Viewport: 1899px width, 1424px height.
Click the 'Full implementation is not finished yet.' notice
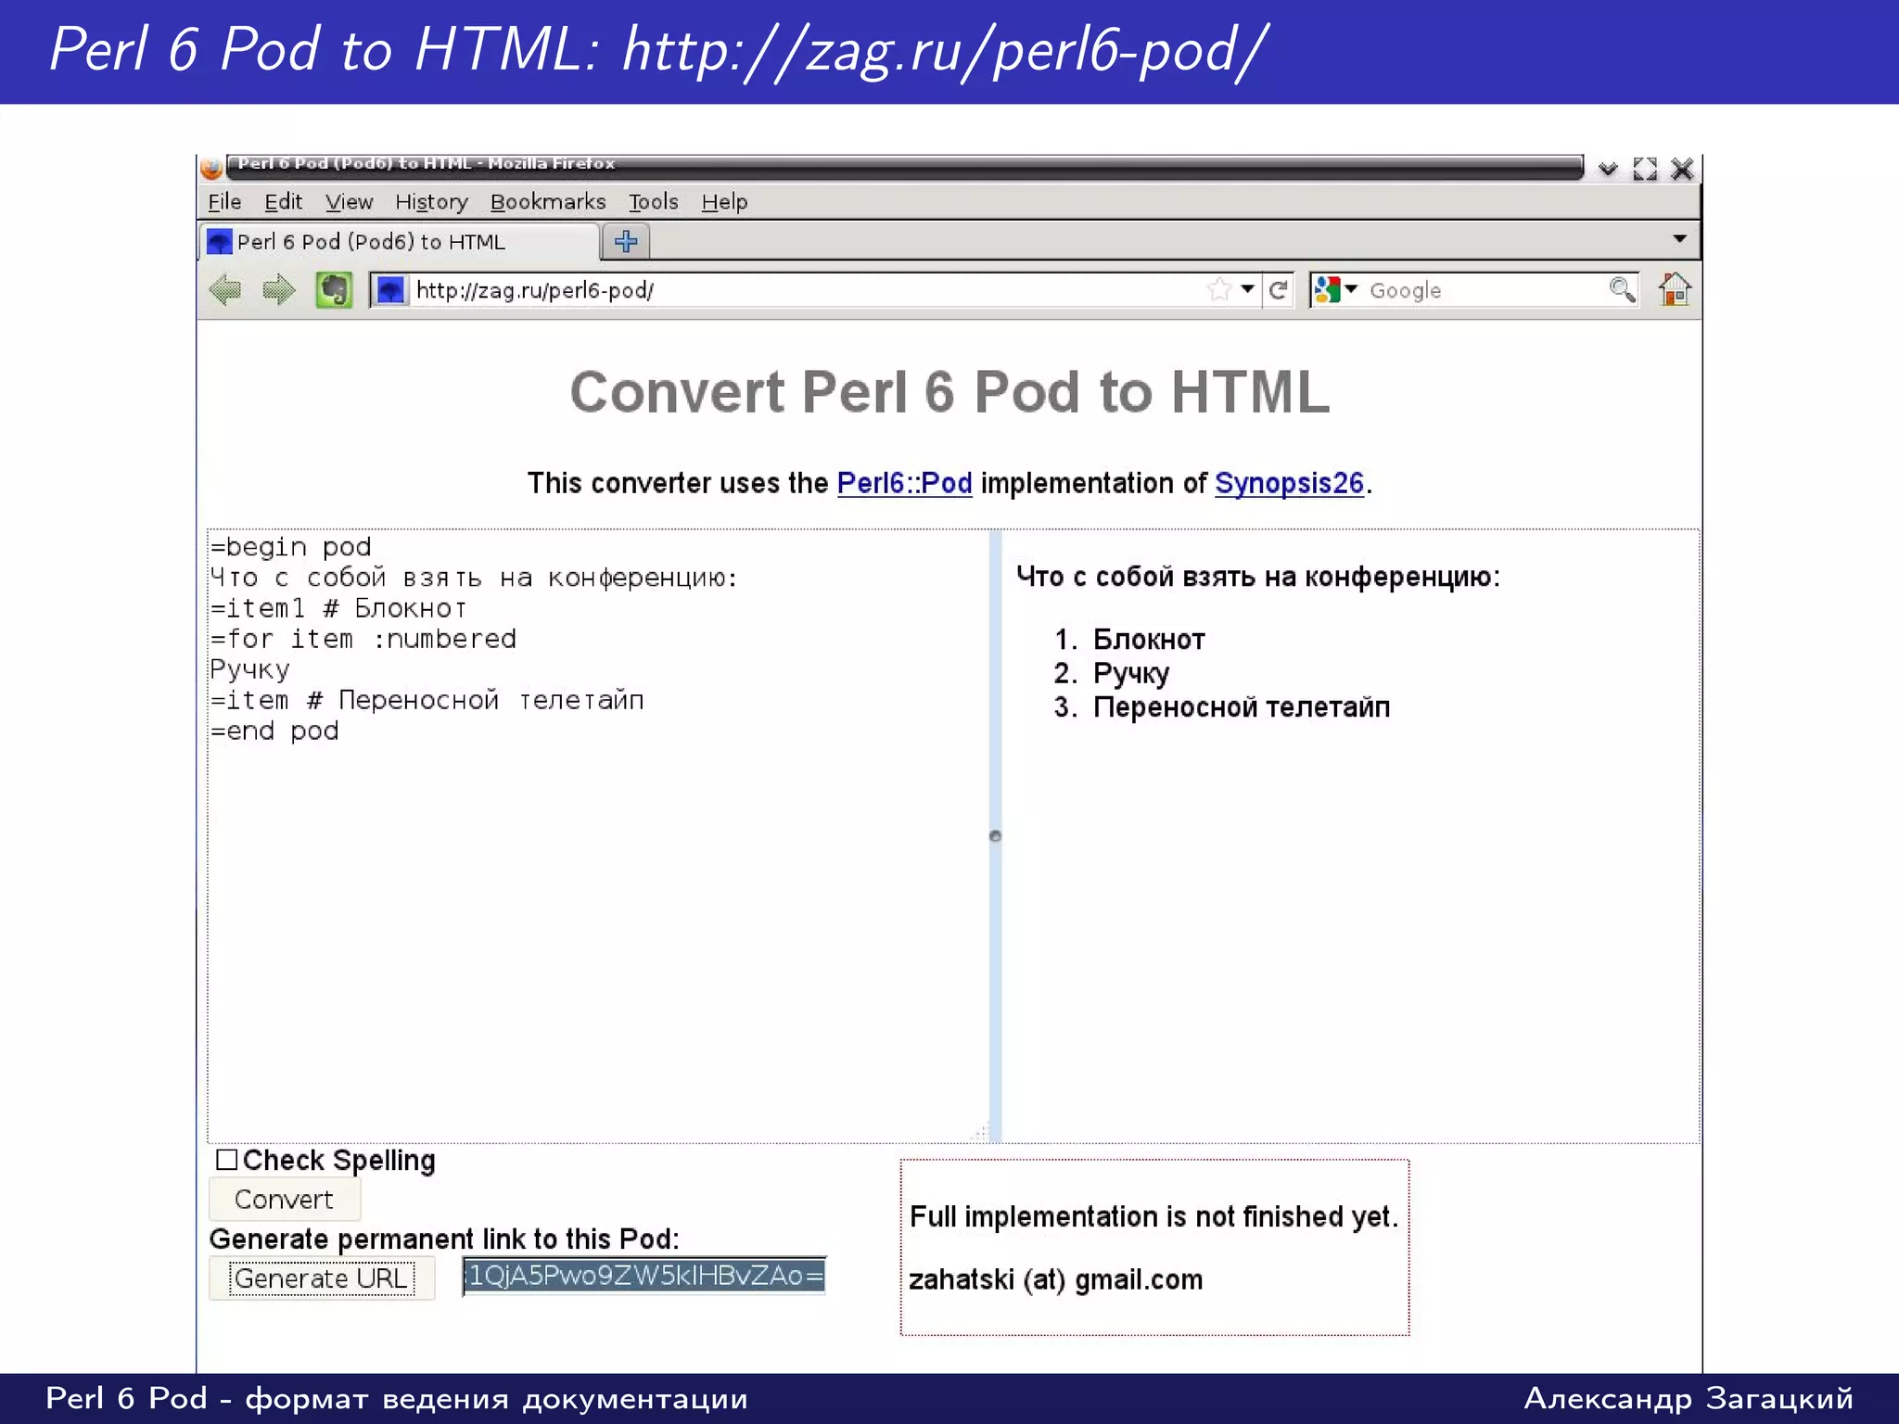1153,1216
